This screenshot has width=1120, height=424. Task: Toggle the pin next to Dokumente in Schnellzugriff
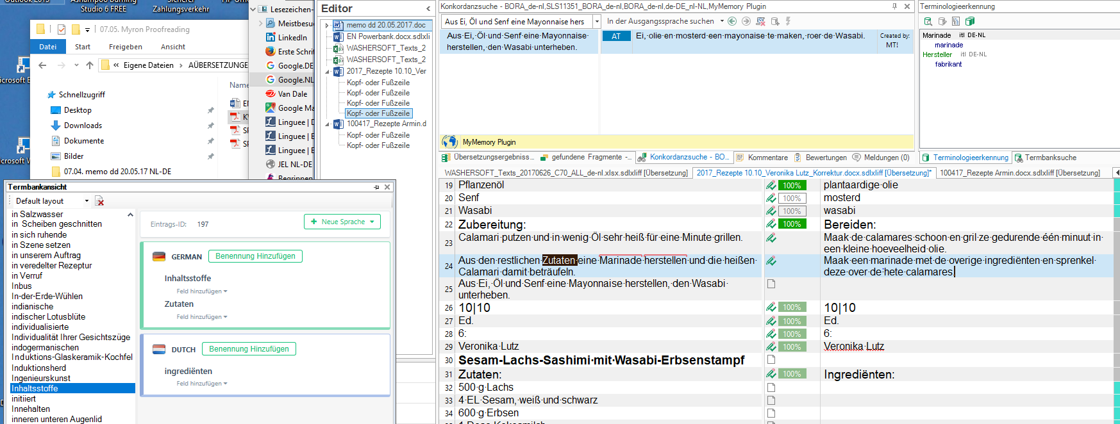(210, 141)
